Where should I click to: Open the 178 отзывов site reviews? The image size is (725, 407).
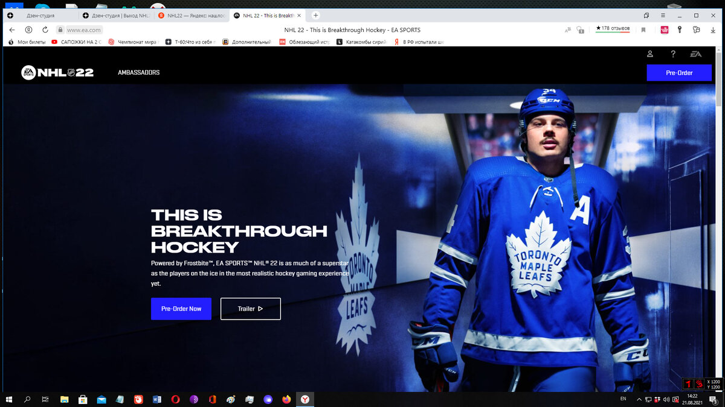613,29
